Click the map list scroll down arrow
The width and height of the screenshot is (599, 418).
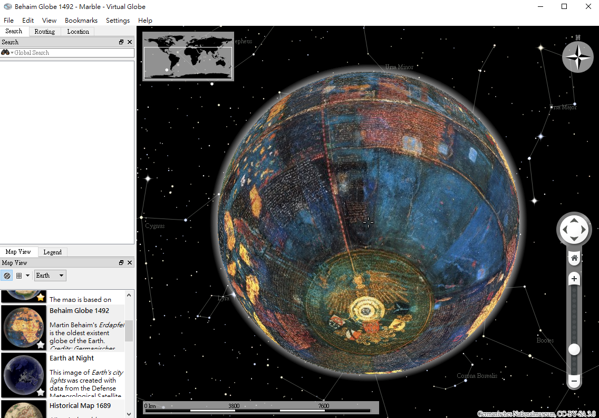[x=129, y=414]
